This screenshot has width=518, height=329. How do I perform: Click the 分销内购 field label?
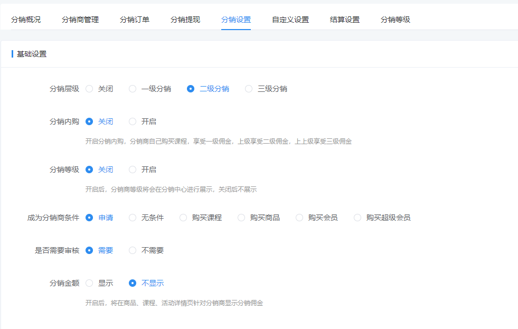pyautogui.click(x=64, y=121)
